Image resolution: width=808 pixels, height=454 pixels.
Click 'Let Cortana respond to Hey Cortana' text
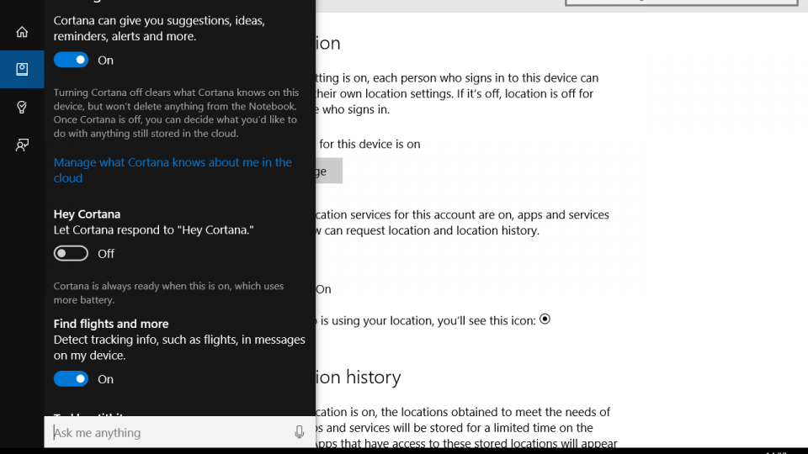(x=153, y=230)
